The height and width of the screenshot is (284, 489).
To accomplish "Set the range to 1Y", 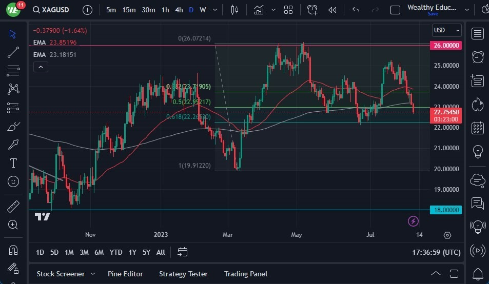I will tap(132, 252).
